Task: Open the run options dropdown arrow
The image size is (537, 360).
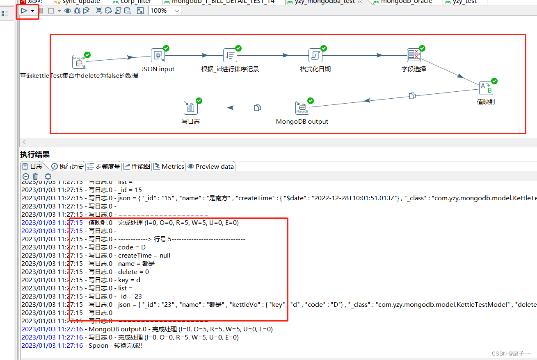Action: coord(32,11)
